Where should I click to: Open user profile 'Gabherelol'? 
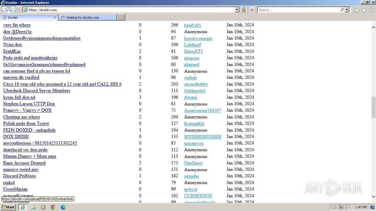point(194,91)
